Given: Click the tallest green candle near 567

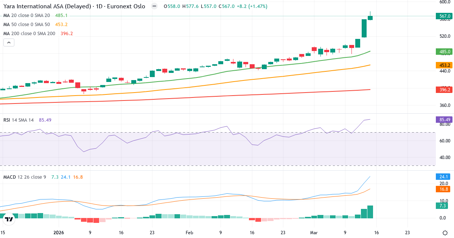Looking at the screenshot, I should (364, 28).
